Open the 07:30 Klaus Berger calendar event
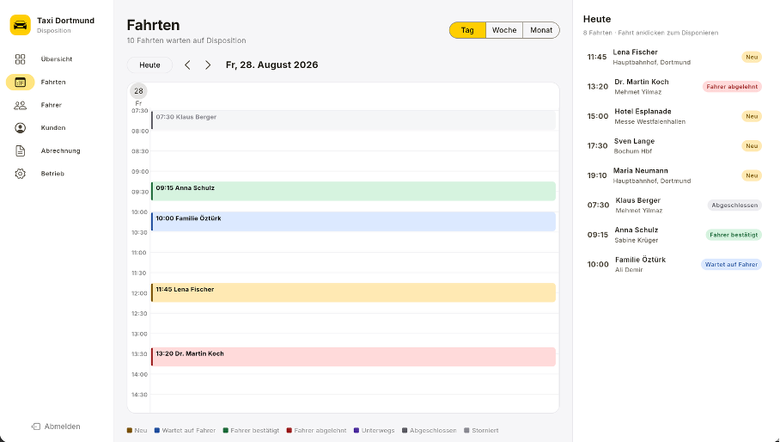 pyautogui.click(x=353, y=120)
